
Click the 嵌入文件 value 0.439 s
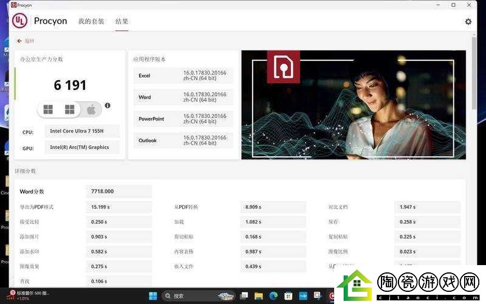[273, 266]
